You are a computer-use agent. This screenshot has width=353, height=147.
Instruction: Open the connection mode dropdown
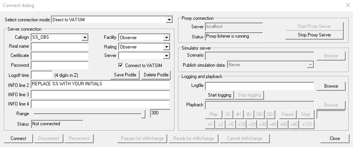pyautogui.click(x=169, y=20)
